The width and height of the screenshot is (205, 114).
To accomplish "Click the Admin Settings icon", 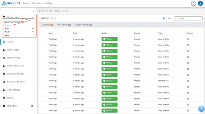I will click(x=4, y=90).
